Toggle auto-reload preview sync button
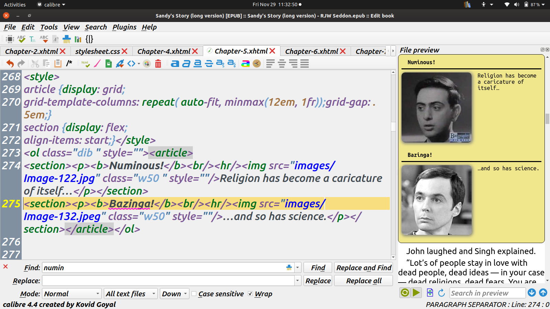 point(405,293)
